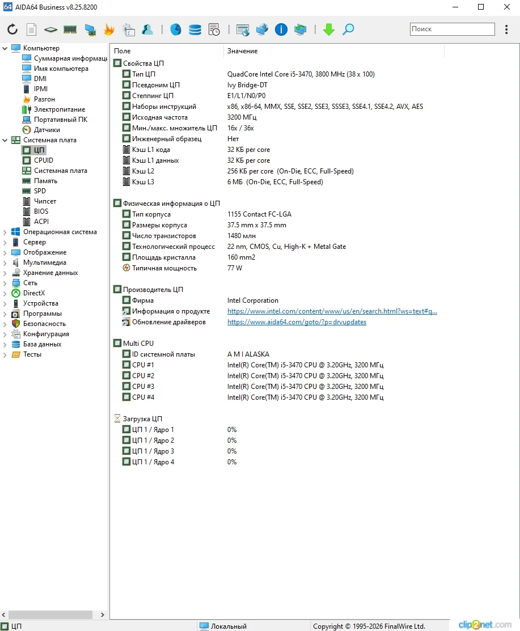Viewport: 520px width, 631px height.
Task: Expand the Операционная система node
Action: point(5,232)
